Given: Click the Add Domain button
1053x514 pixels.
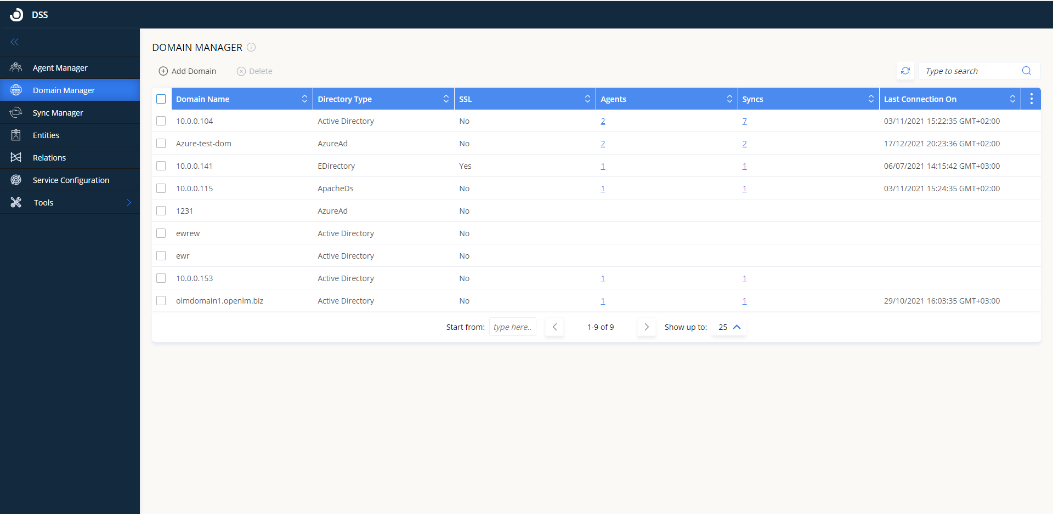Looking at the screenshot, I should [x=188, y=71].
